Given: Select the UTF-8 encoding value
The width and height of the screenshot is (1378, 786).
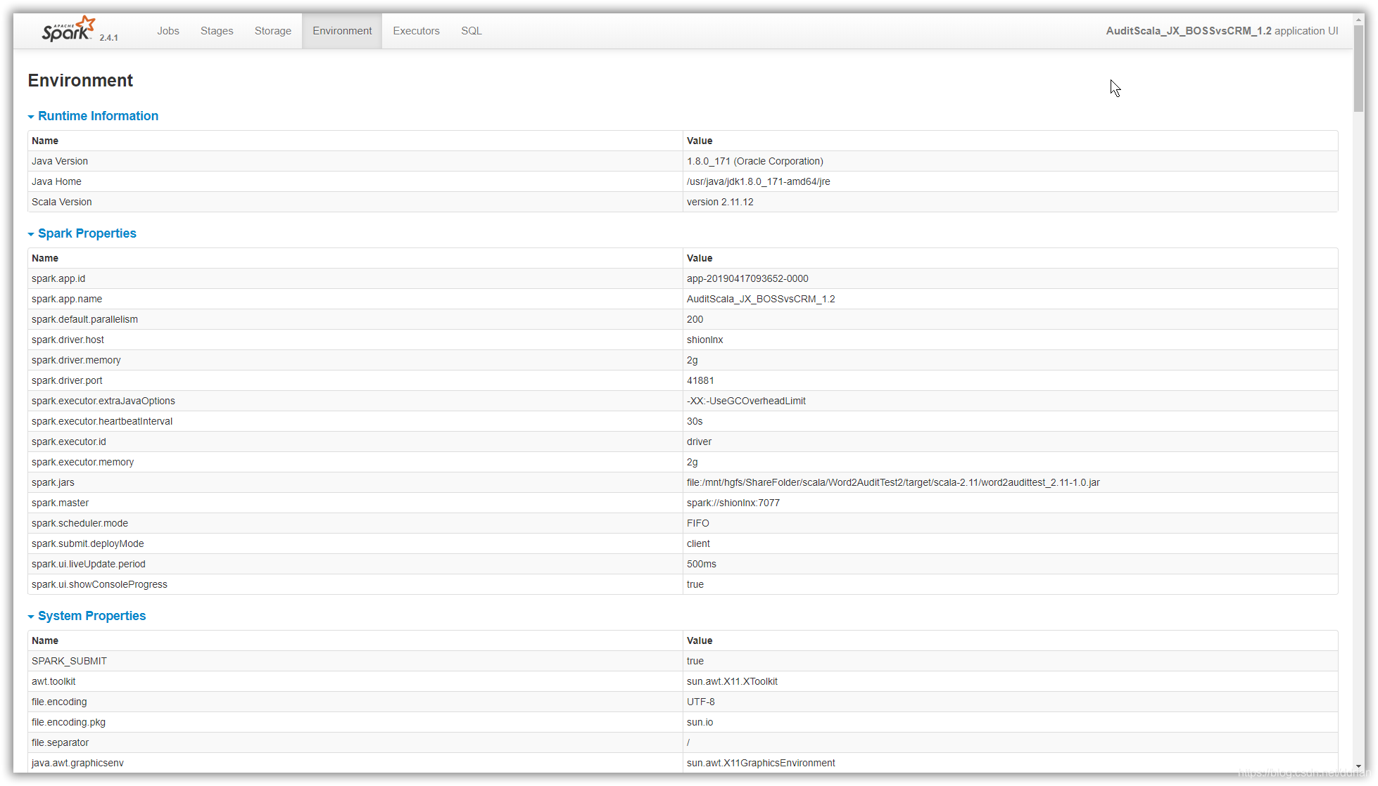Looking at the screenshot, I should [x=701, y=702].
